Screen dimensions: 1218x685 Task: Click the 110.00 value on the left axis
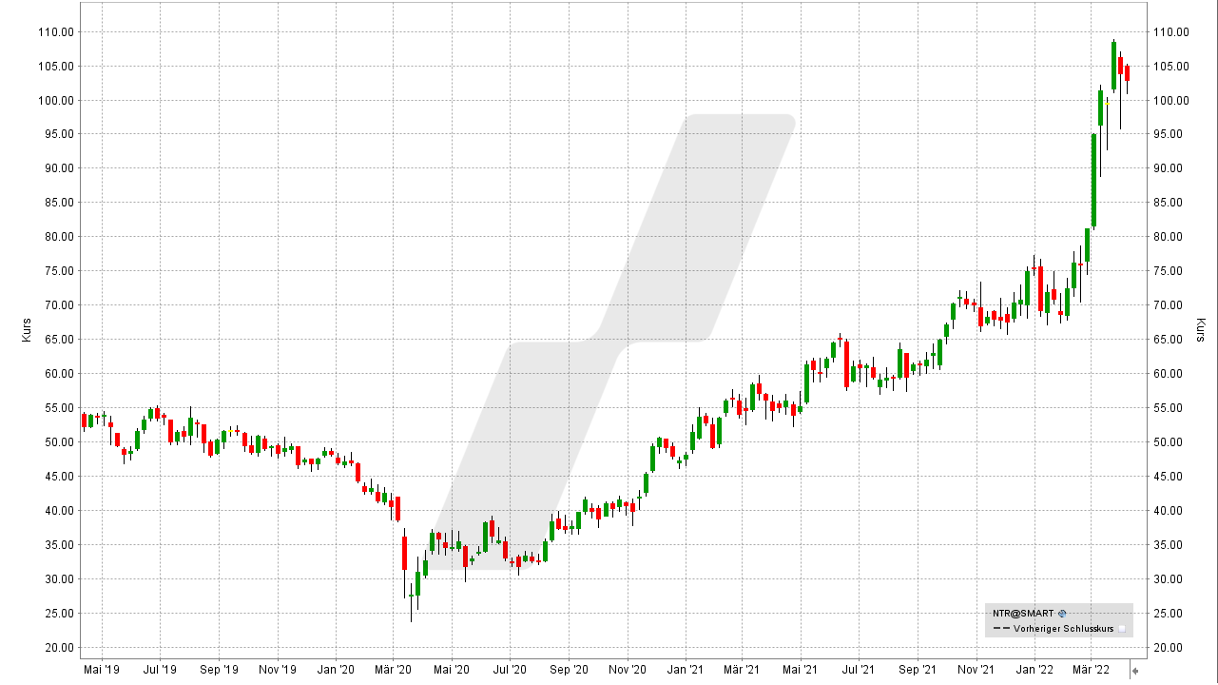coord(57,31)
